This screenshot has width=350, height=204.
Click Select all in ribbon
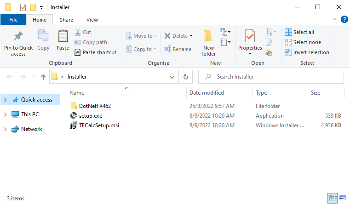coord(299,32)
